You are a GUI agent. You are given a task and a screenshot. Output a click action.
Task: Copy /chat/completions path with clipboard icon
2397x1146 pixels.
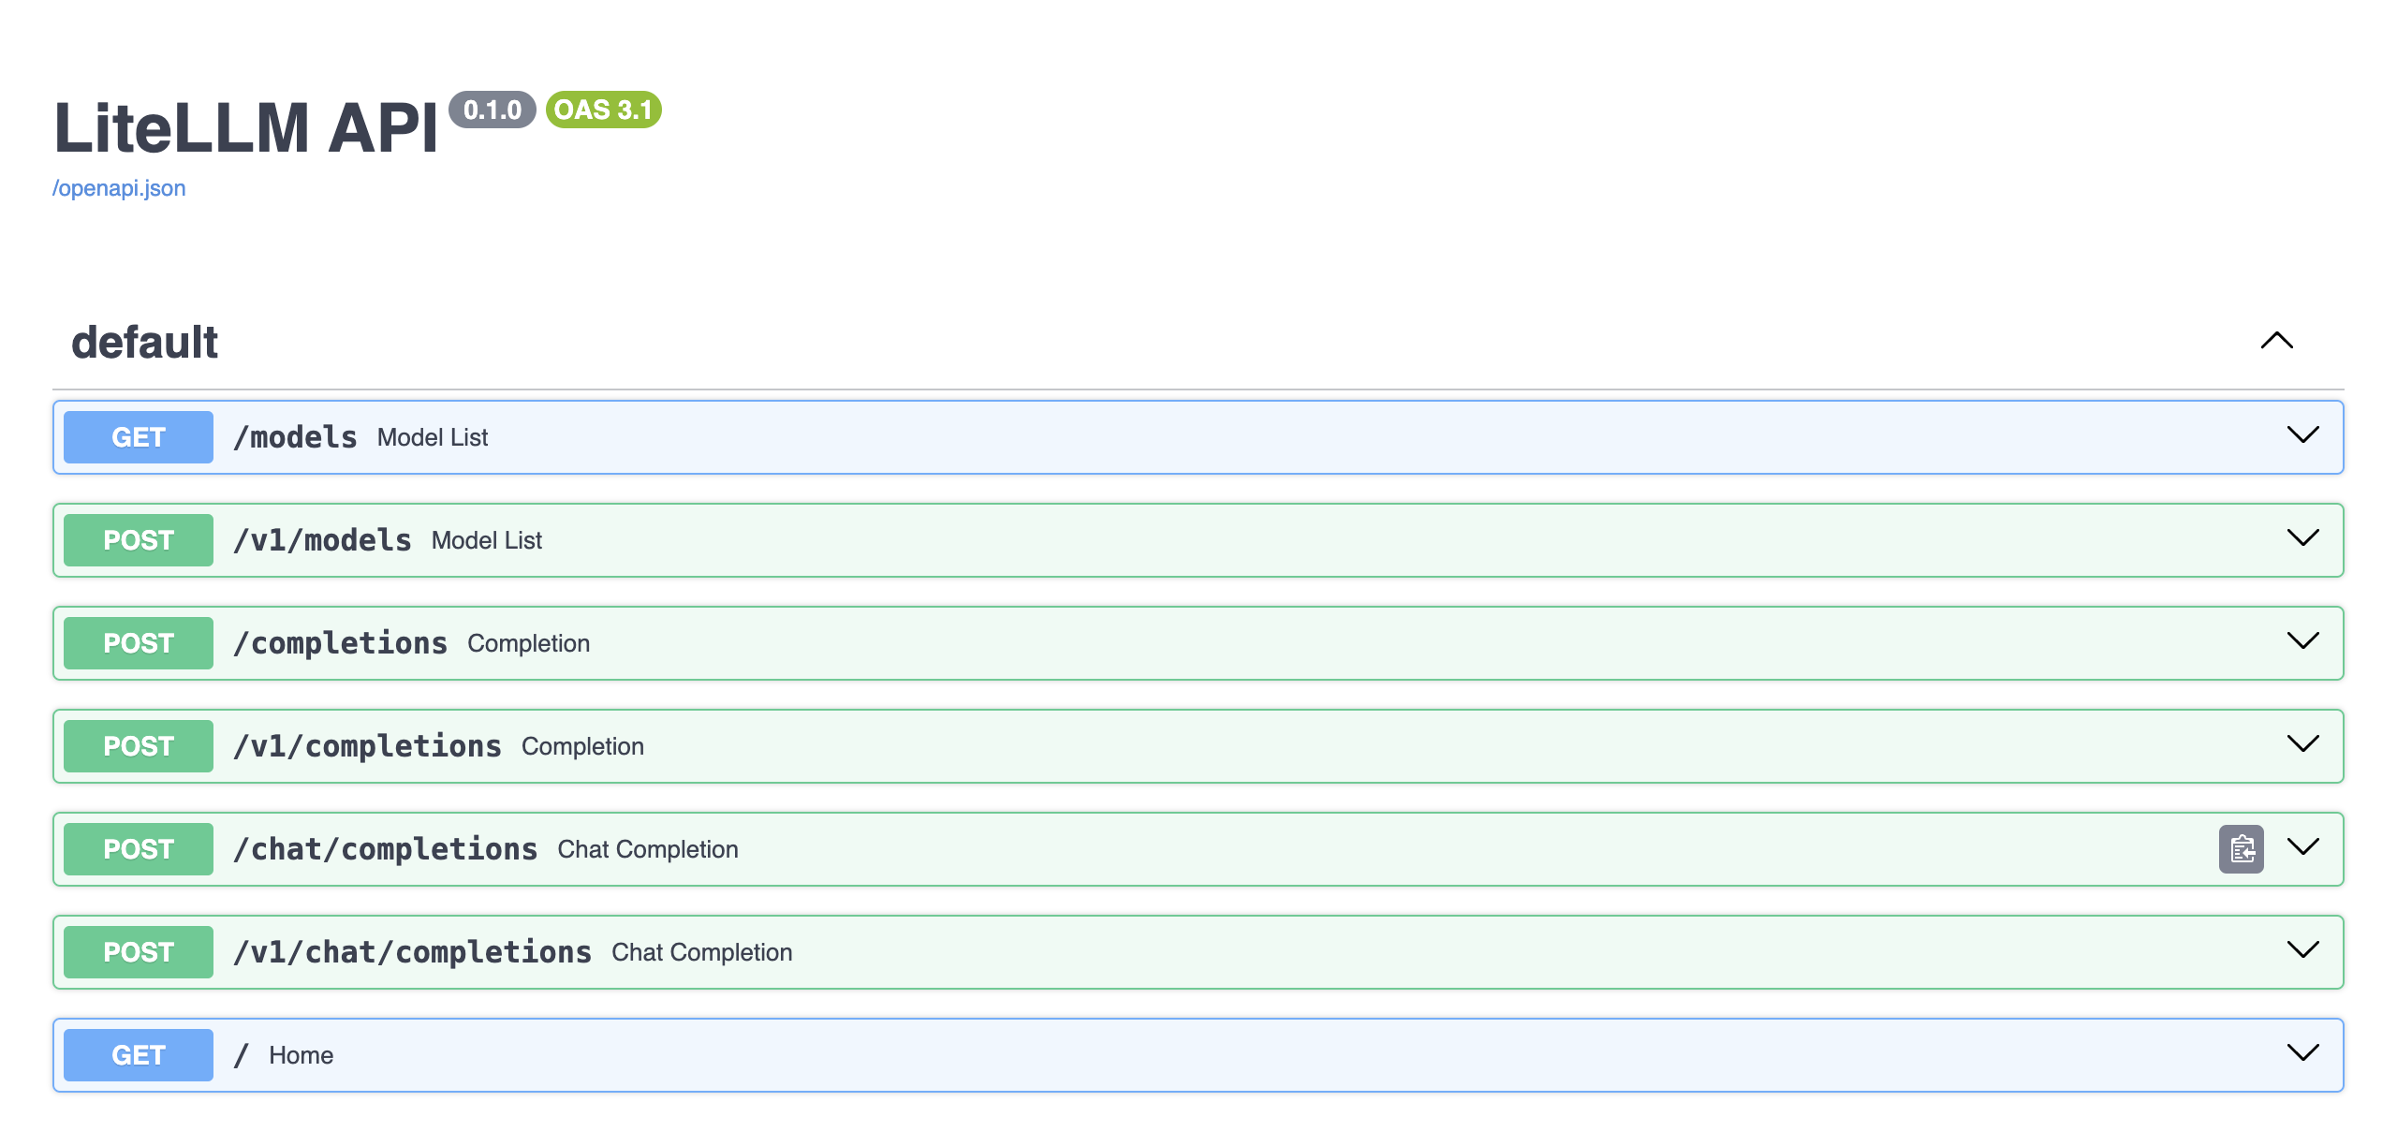pyautogui.click(x=2241, y=849)
